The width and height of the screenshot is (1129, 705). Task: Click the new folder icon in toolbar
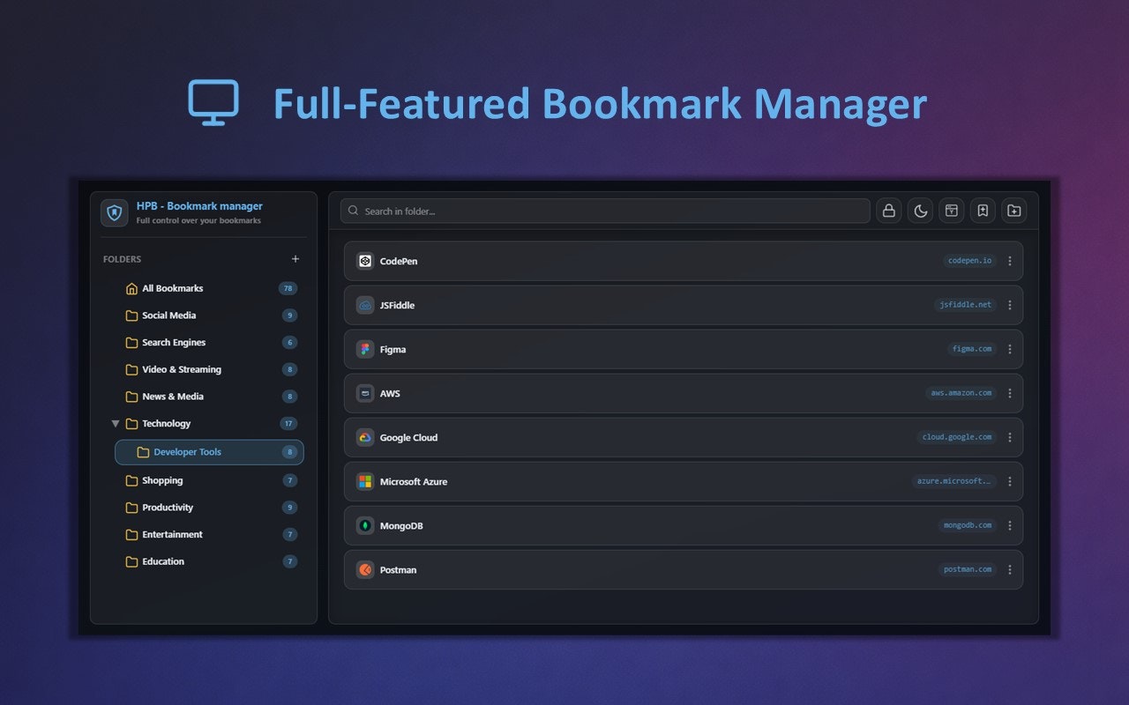pos(1013,211)
